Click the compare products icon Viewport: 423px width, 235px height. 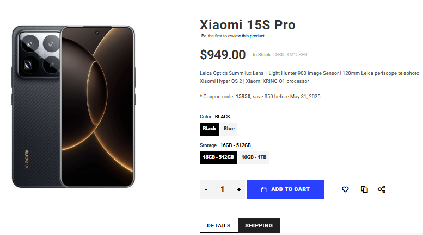point(364,189)
